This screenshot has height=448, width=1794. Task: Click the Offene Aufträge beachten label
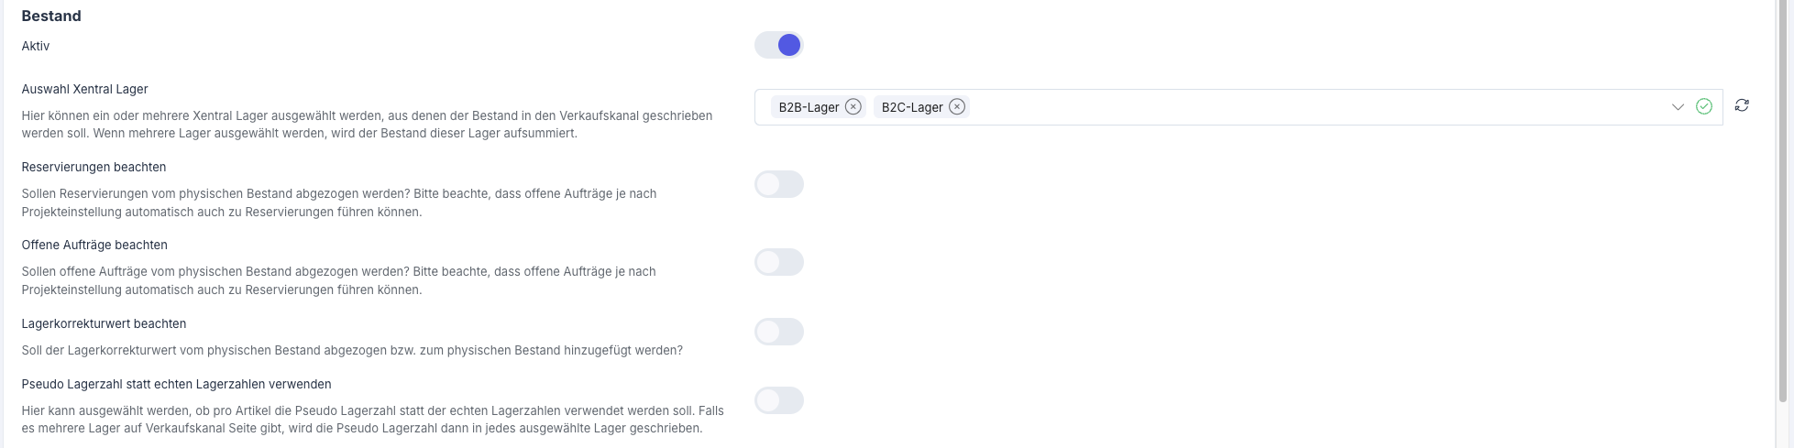tap(94, 245)
